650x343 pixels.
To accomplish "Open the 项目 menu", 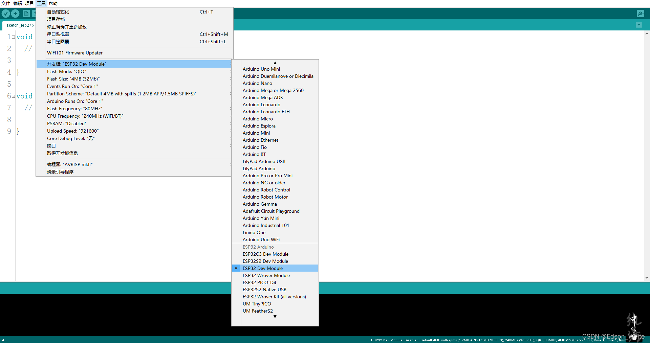I will (x=29, y=3).
